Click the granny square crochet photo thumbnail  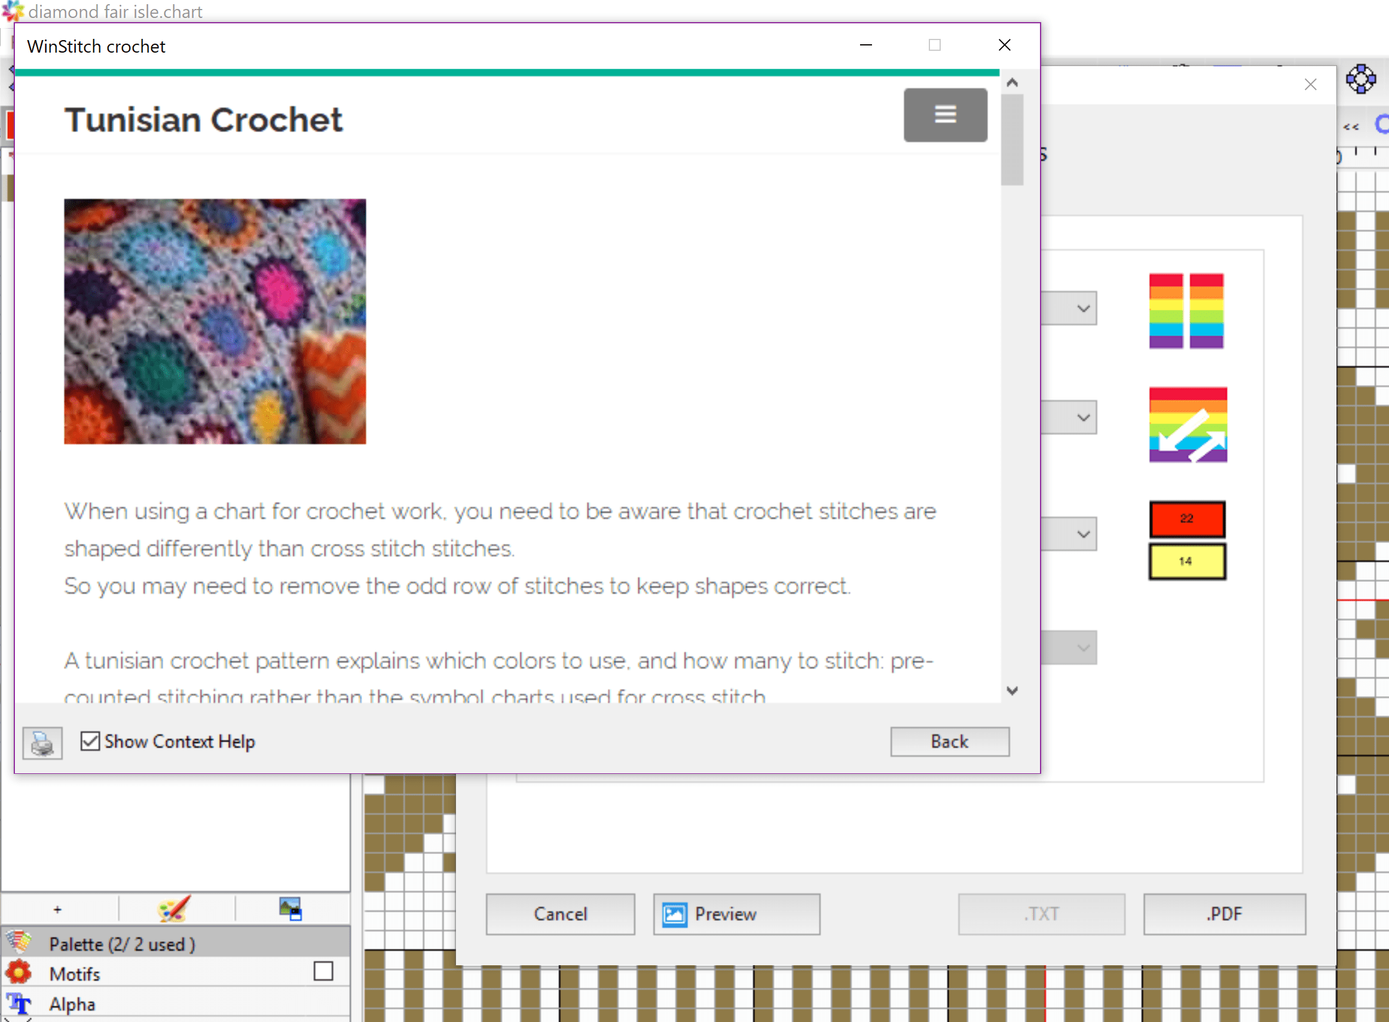pyautogui.click(x=214, y=321)
